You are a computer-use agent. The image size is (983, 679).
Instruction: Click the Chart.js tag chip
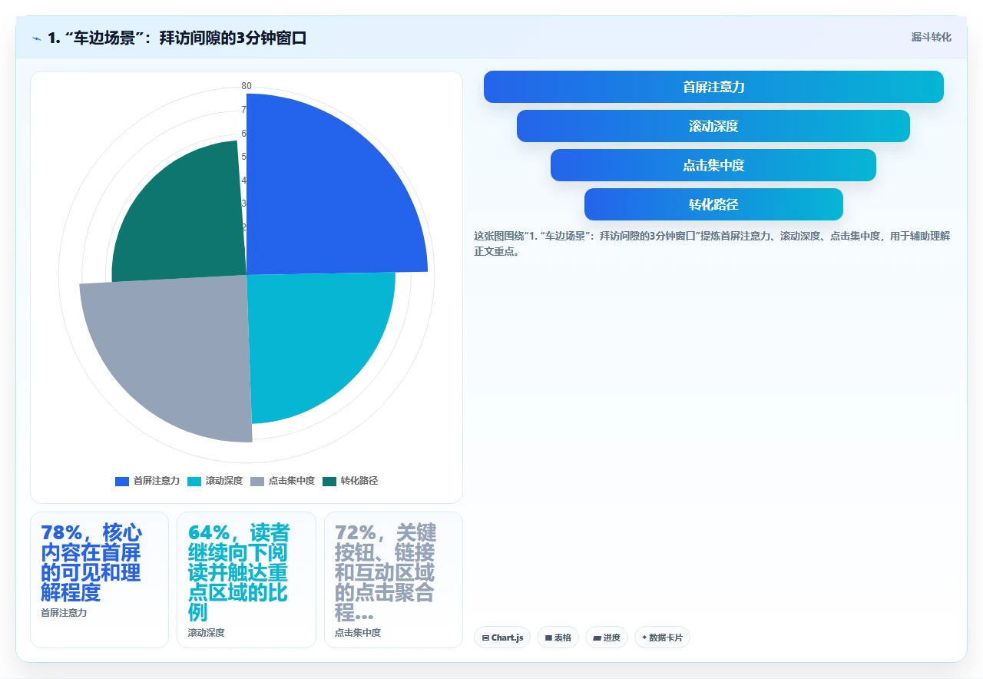[x=502, y=638]
